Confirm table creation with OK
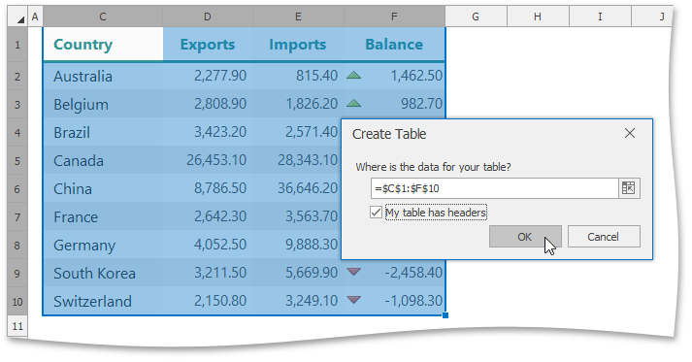Image resolution: width=692 pixels, height=362 pixels. coord(525,237)
